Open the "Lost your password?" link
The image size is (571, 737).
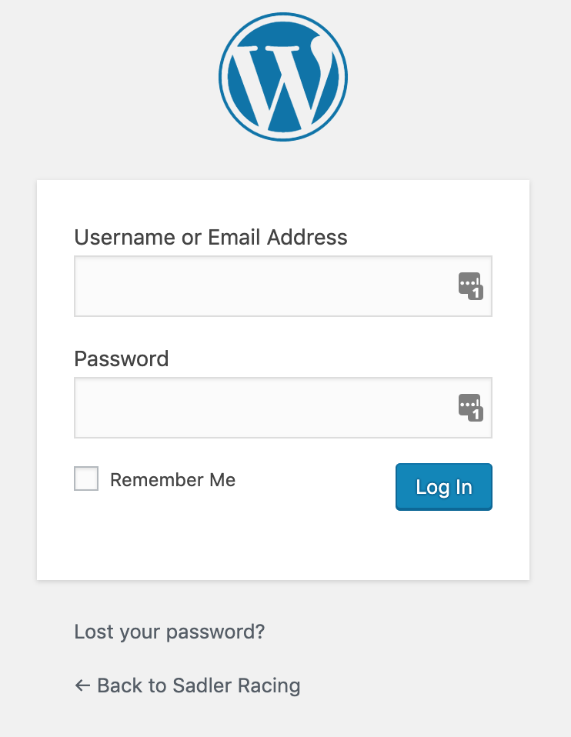pyautogui.click(x=169, y=632)
